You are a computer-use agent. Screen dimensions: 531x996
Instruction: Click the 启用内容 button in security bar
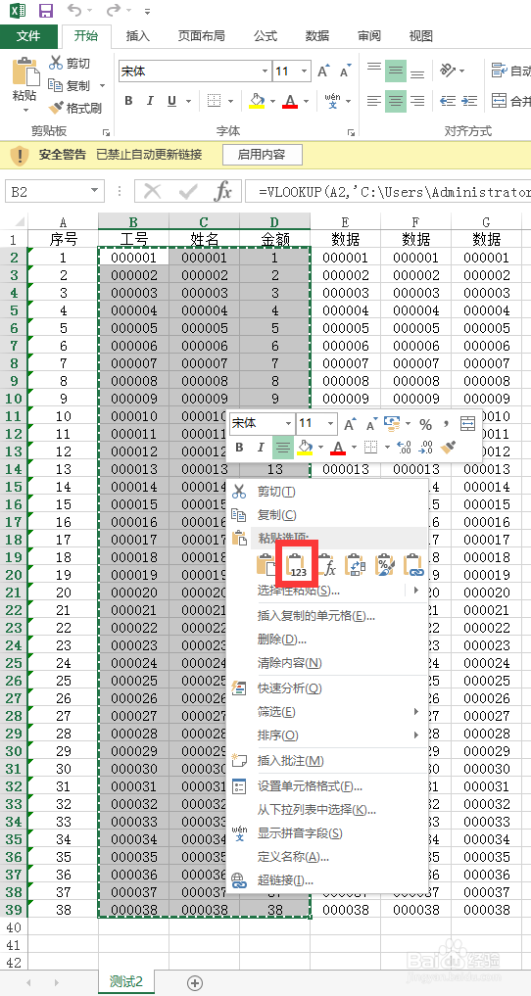[x=262, y=155]
